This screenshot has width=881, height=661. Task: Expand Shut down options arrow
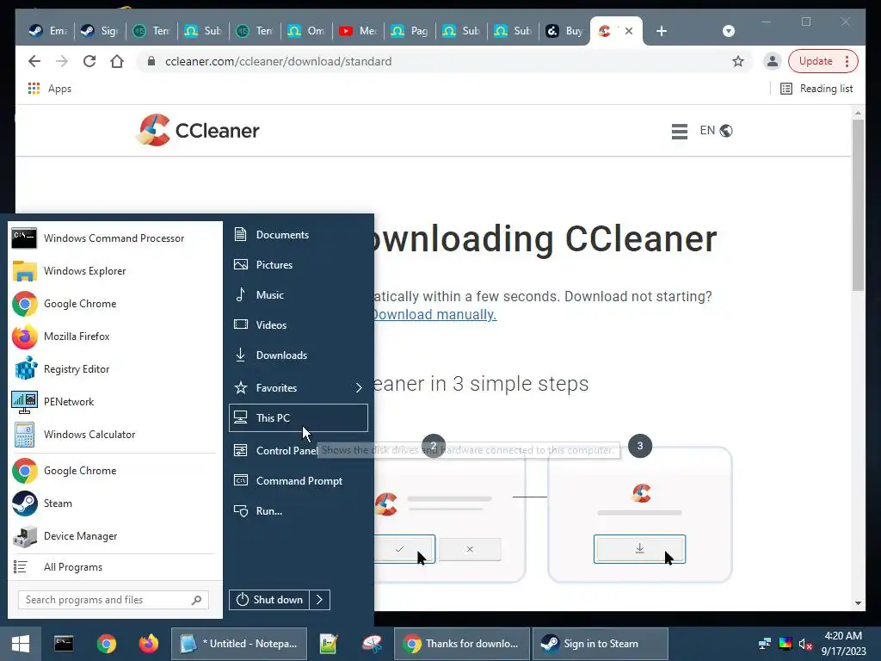click(320, 600)
